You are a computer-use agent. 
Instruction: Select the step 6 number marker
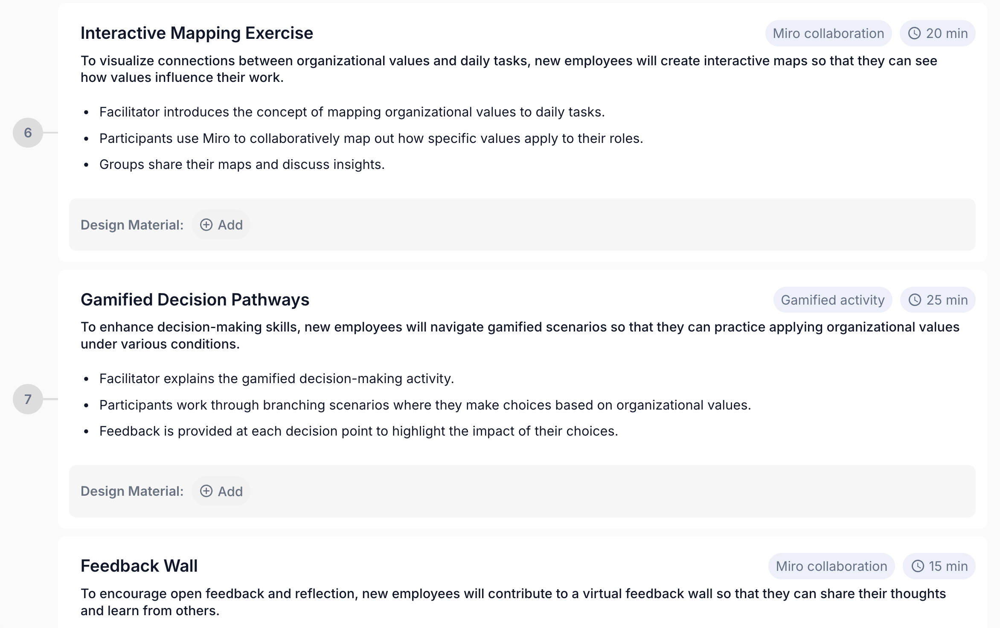[x=28, y=133]
